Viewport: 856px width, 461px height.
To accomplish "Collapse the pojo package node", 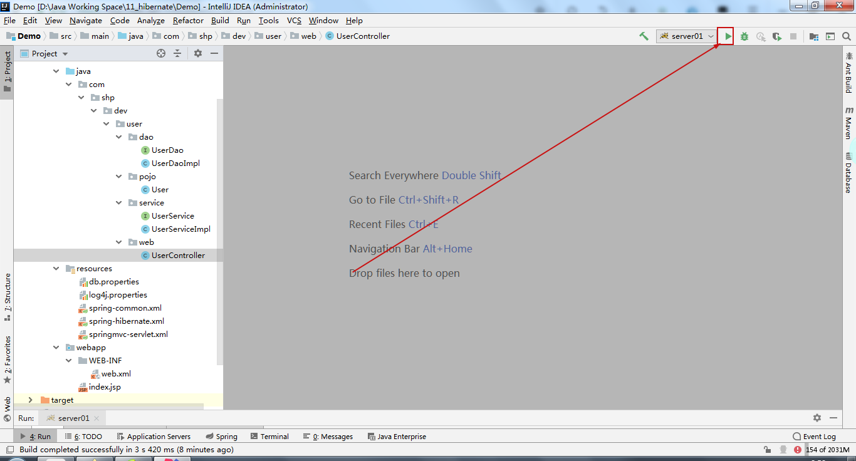I will click(x=119, y=177).
